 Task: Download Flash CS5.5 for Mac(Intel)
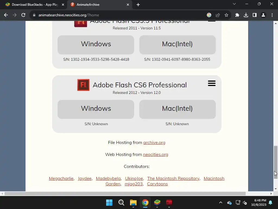(178, 45)
